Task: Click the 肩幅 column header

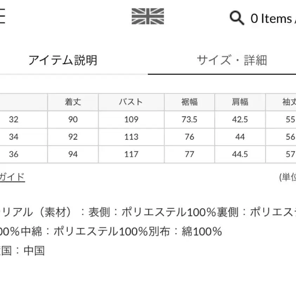Action: click(240, 102)
